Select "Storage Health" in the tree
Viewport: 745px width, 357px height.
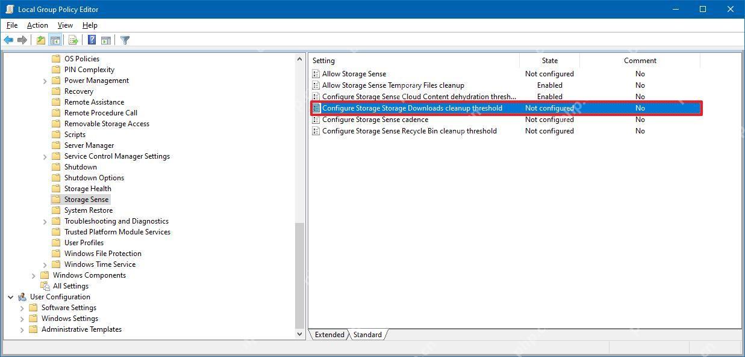(88, 189)
